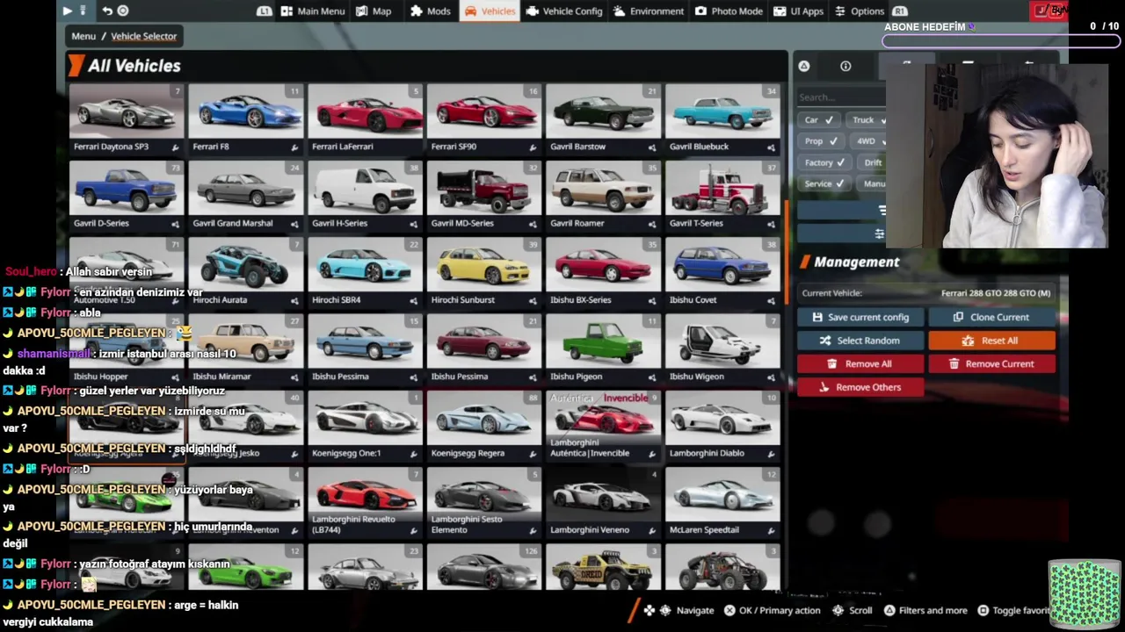Click the Remove Others button
This screenshot has height=632, width=1125.
point(860,387)
